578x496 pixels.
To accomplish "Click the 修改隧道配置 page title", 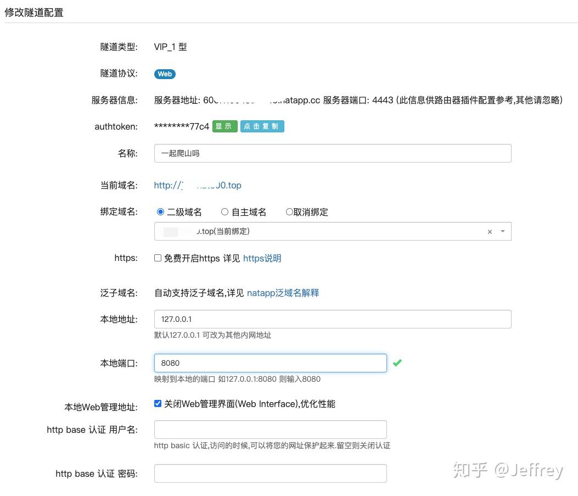I will click(x=33, y=12).
